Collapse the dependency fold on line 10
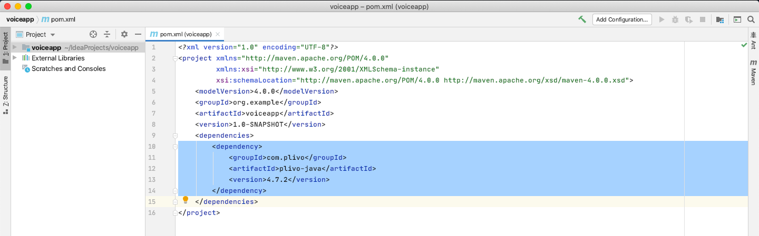 coord(175,147)
